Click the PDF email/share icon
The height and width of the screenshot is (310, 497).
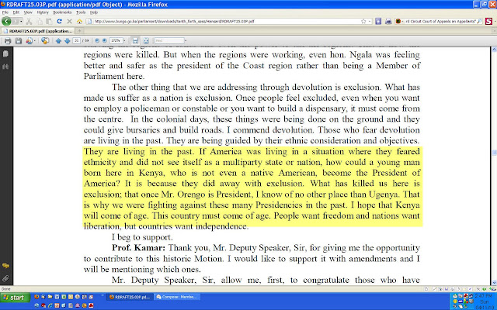(30, 41)
